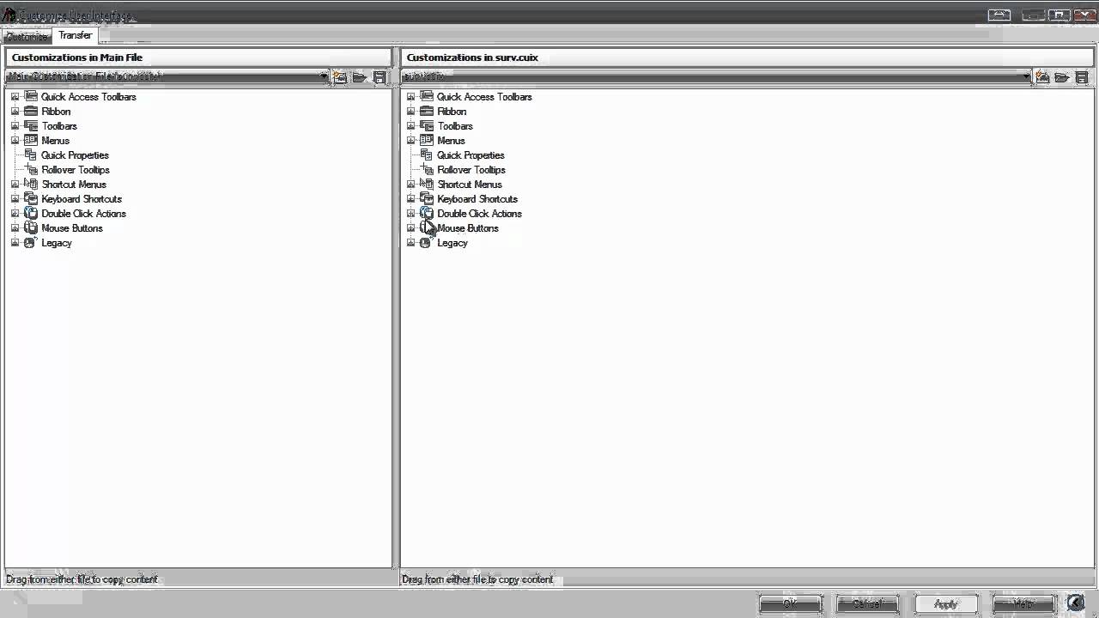
Task: Click Double Click Actions icon in Main File
Action: [31, 214]
